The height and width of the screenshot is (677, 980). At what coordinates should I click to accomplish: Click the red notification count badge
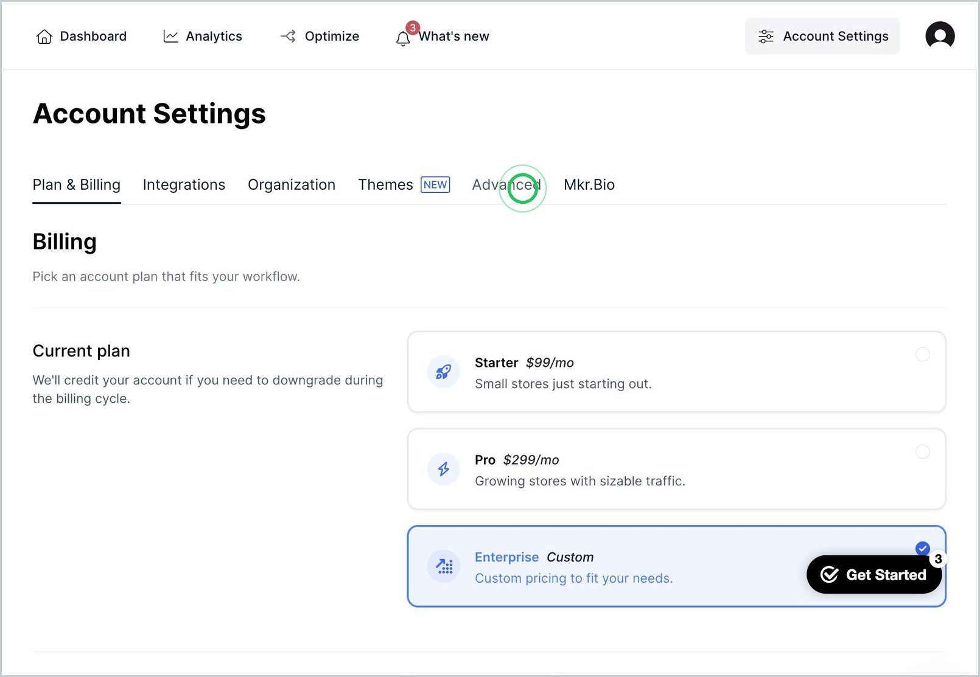tap(413, 27)
